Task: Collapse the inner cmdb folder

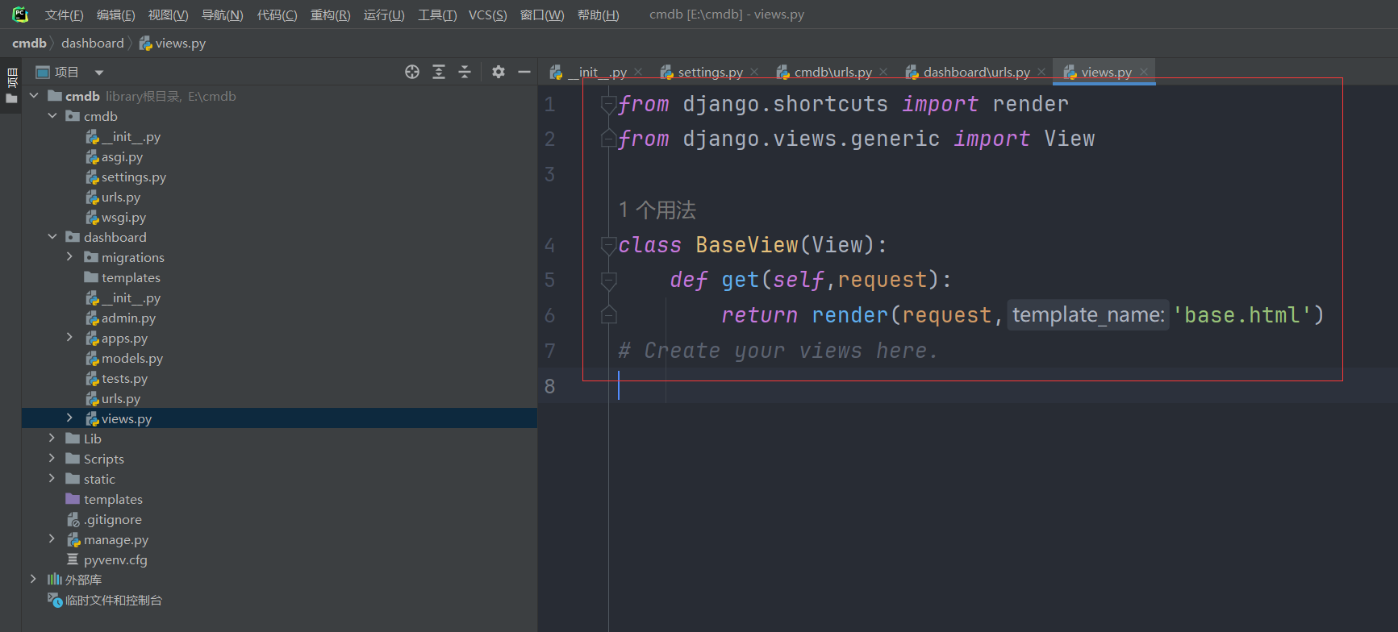Action: [x=52, y=116]
